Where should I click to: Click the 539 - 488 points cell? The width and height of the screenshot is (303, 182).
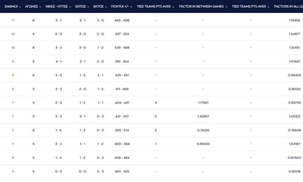(122, 48)
